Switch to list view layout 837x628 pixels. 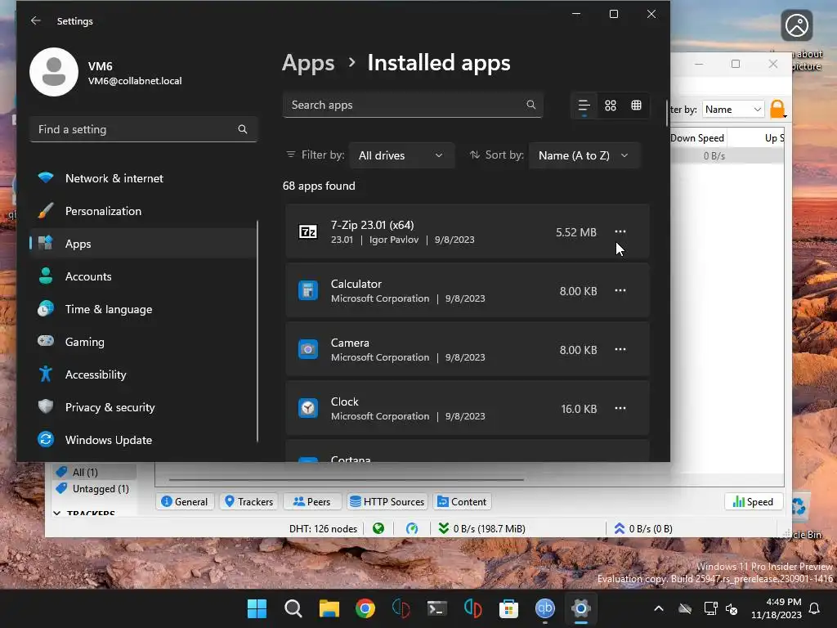(584, 105)
